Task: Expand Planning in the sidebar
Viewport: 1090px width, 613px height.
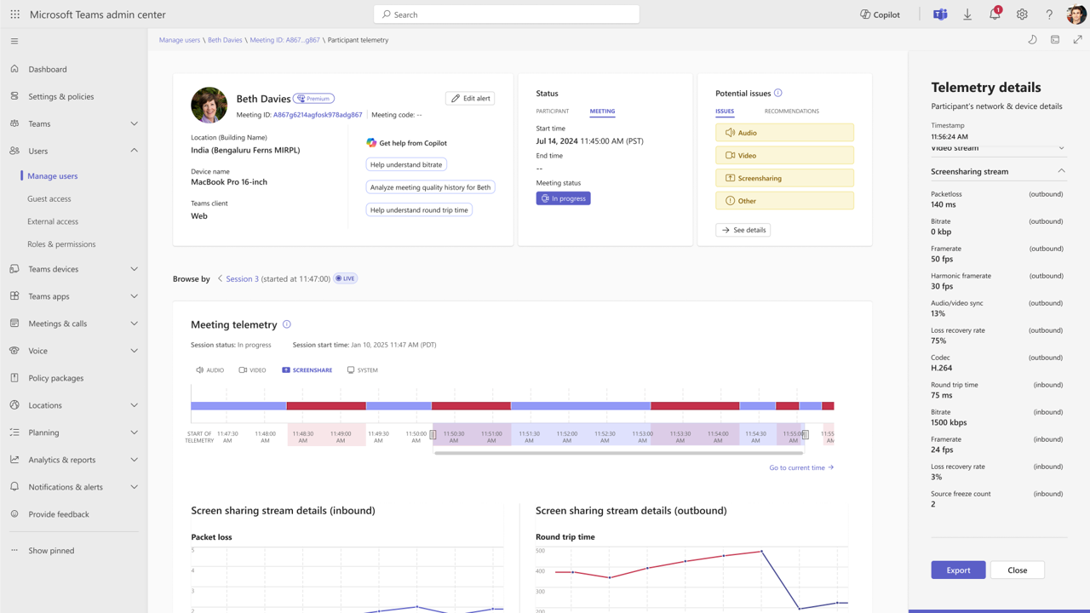Action: click(x=134, y=433)
